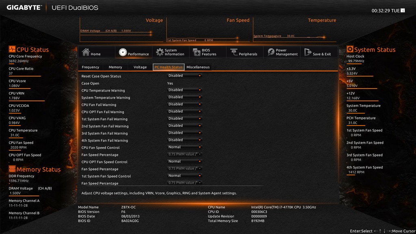Click CPU Name Intel Core i7-4770K
The width and height of the screenshot is (416, 234).
click(x=284, y=207)
